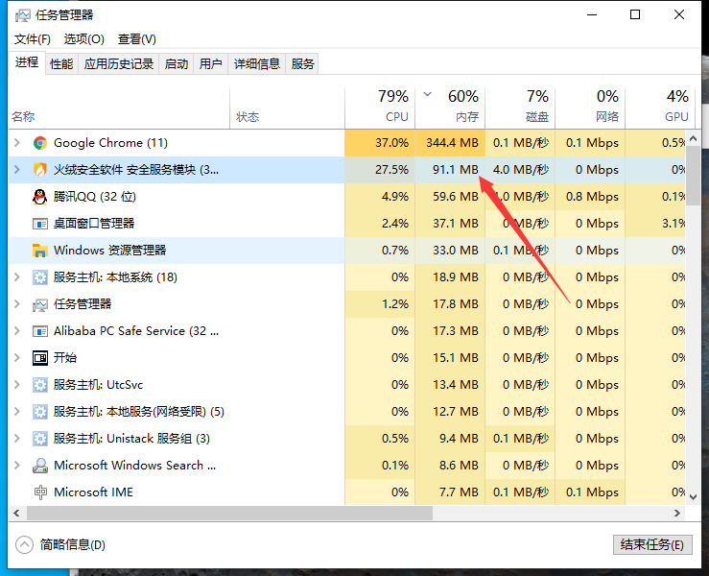Expand the 开始 process row
The image size is (709, 576).
pyautogui.click(x=17, y=358)
